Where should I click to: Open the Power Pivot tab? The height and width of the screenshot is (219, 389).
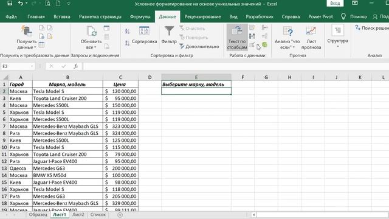pos(320,16)
